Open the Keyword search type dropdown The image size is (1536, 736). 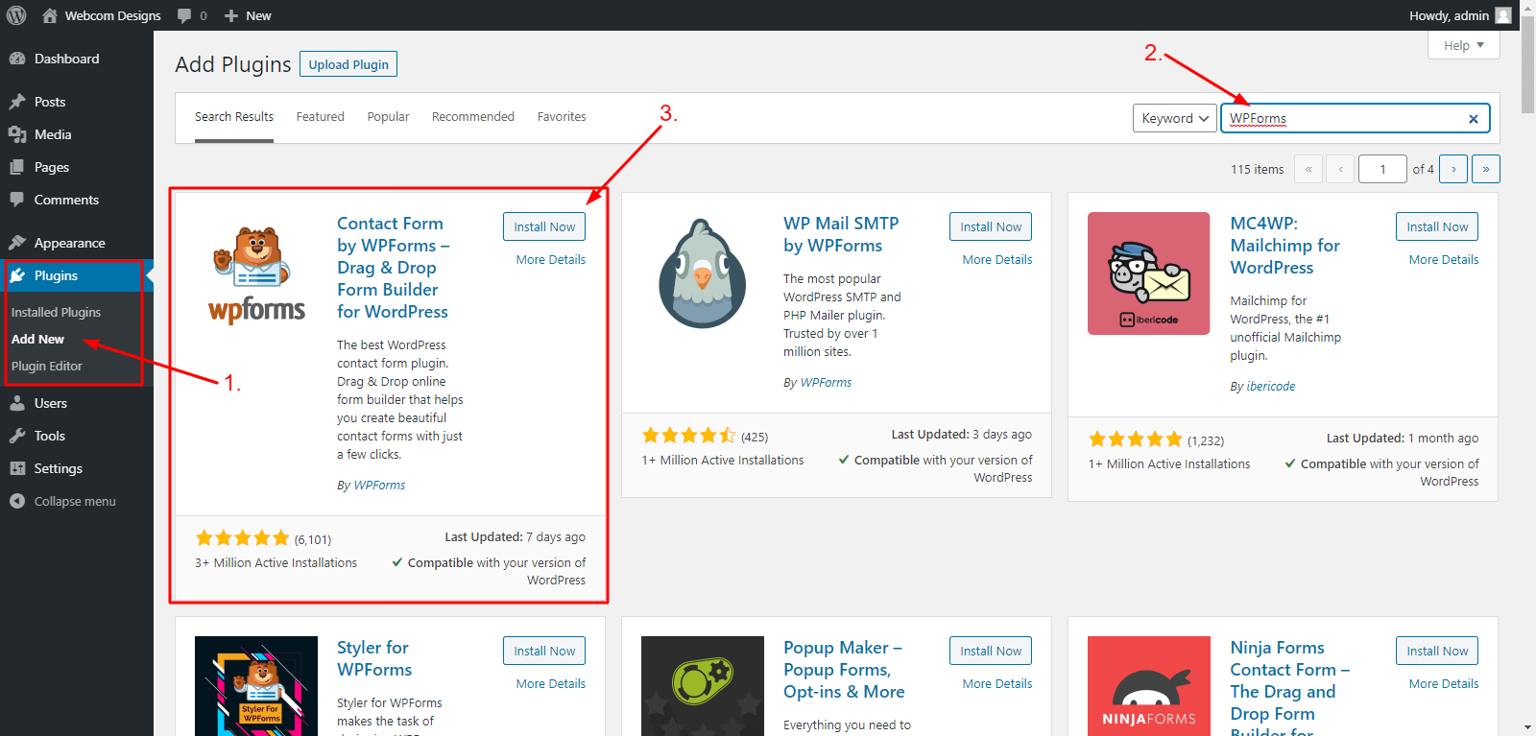point(1175,118)
